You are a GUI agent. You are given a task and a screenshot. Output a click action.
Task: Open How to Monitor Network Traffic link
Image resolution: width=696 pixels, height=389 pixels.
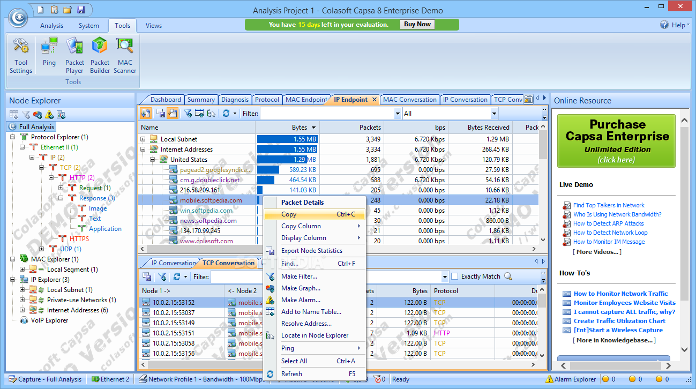(620, 294)
